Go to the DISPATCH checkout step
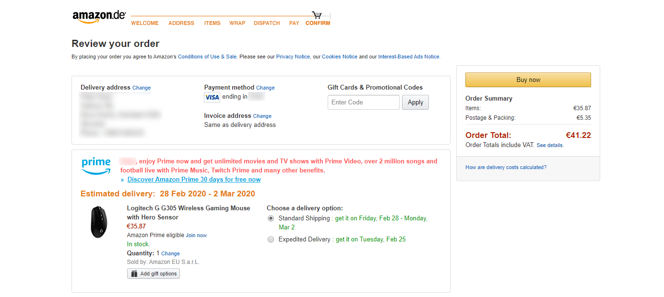 click(x=267, y=23)
